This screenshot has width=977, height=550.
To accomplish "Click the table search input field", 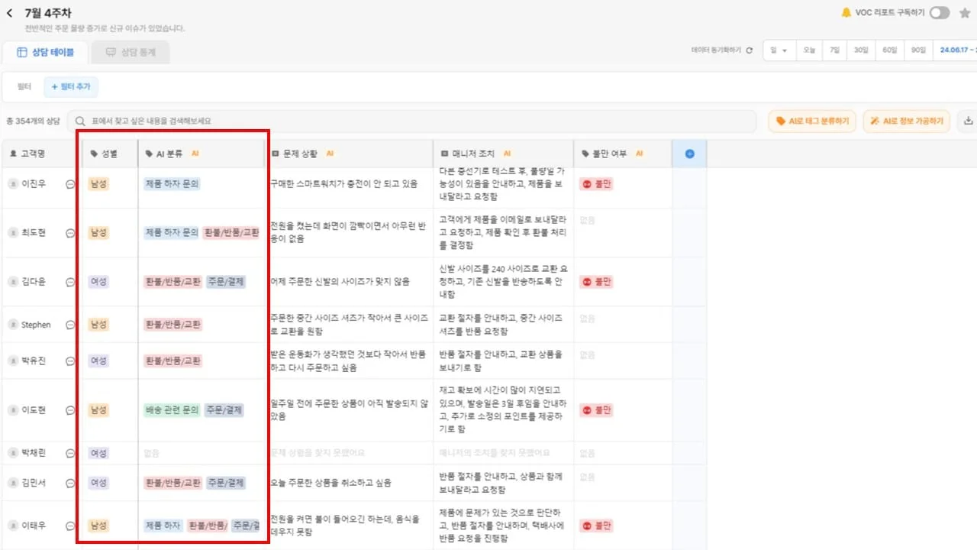I will [x=412, y=121].
